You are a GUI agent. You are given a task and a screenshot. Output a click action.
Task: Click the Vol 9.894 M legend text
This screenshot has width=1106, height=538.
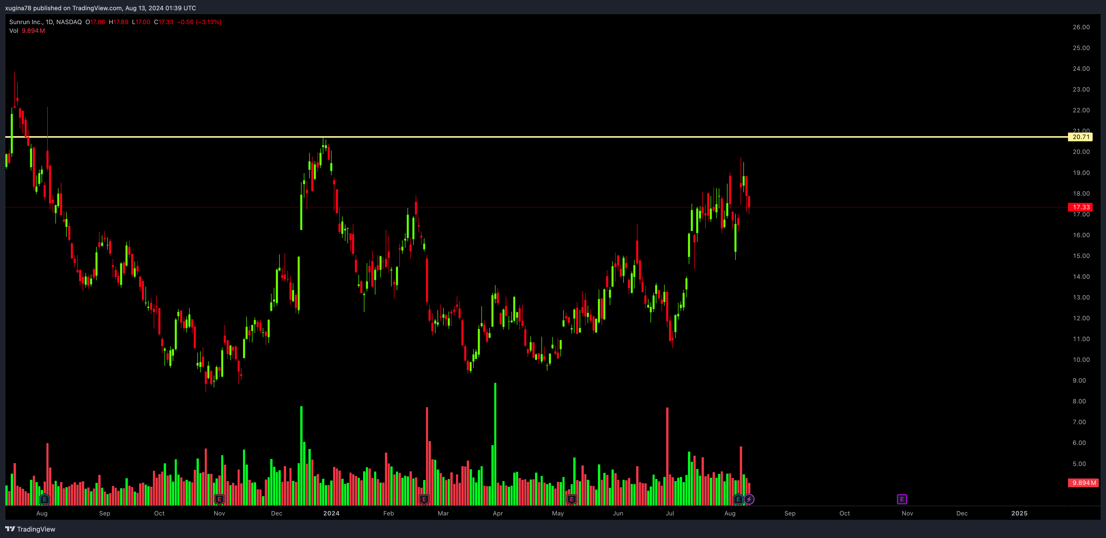point(27,31)
